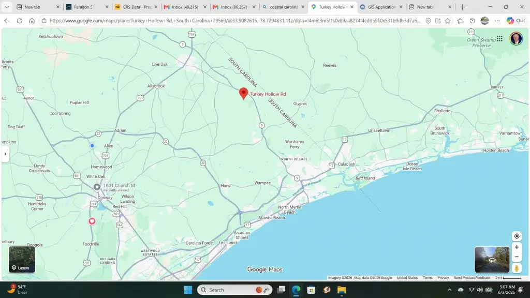The image size is (530, 298).
Task: Zoom in with the plus button
Action: [517, 247]
